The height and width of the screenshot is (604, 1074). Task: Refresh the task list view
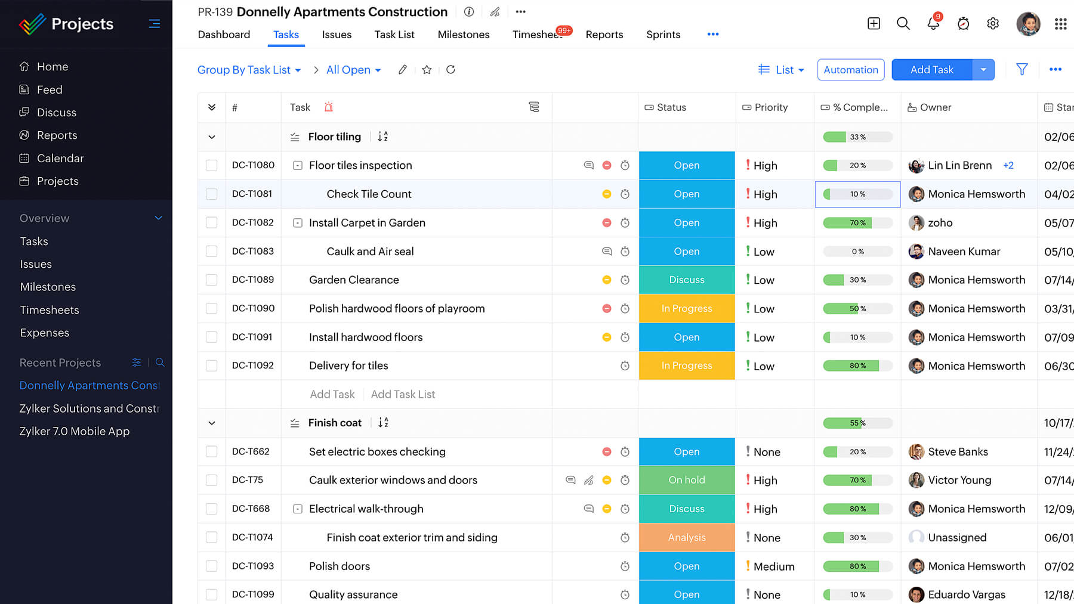[450, 70]
